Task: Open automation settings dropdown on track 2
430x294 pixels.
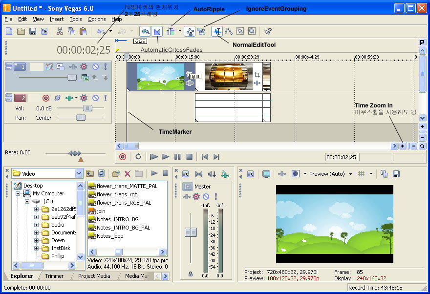Action: (76, 98)
